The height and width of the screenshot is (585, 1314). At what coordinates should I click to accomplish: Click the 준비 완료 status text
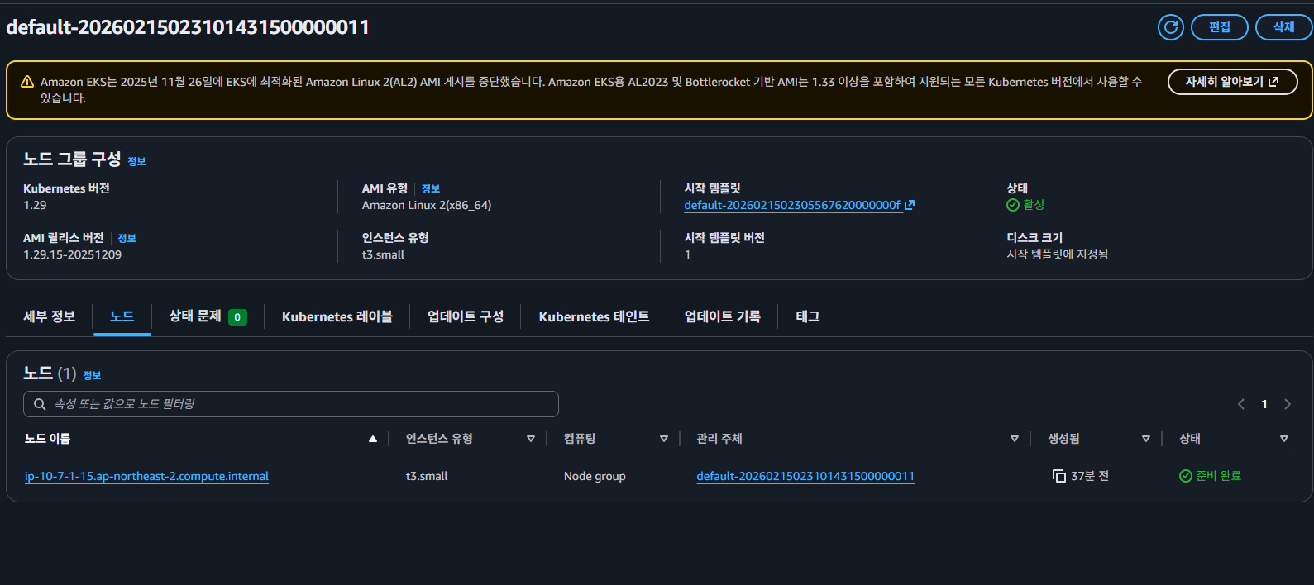(x=1219, y=476)
